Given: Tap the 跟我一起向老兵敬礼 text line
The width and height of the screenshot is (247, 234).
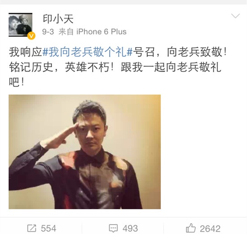Looking at the screenshot, I should pyautogui.click(x=171, y=67).
